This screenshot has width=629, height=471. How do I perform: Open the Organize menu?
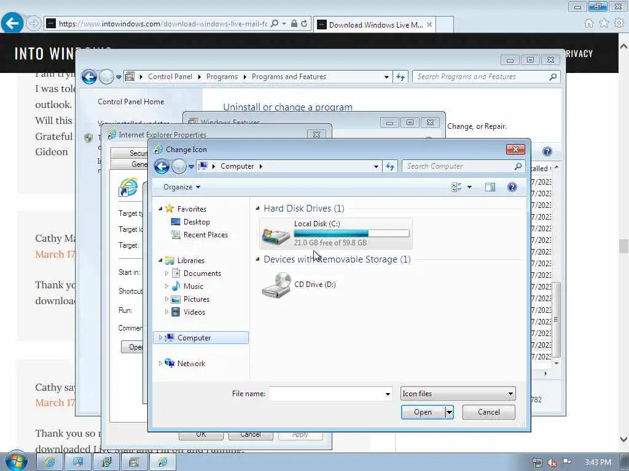click(x=182, y=187)
